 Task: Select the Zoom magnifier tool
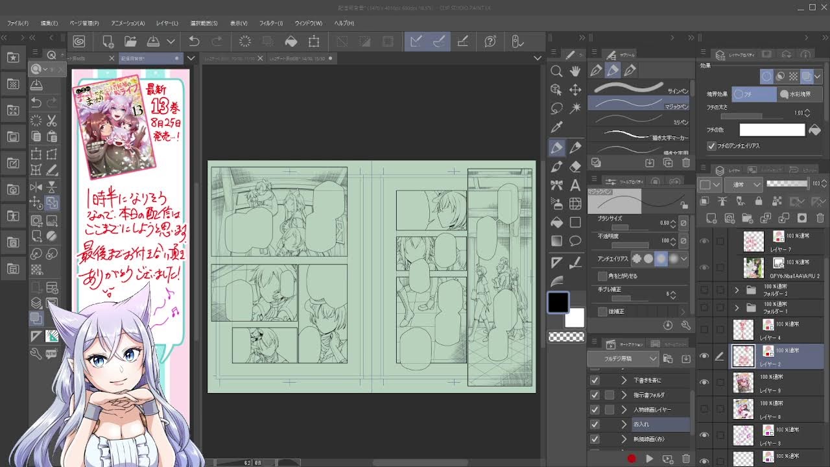coord(556,71)
